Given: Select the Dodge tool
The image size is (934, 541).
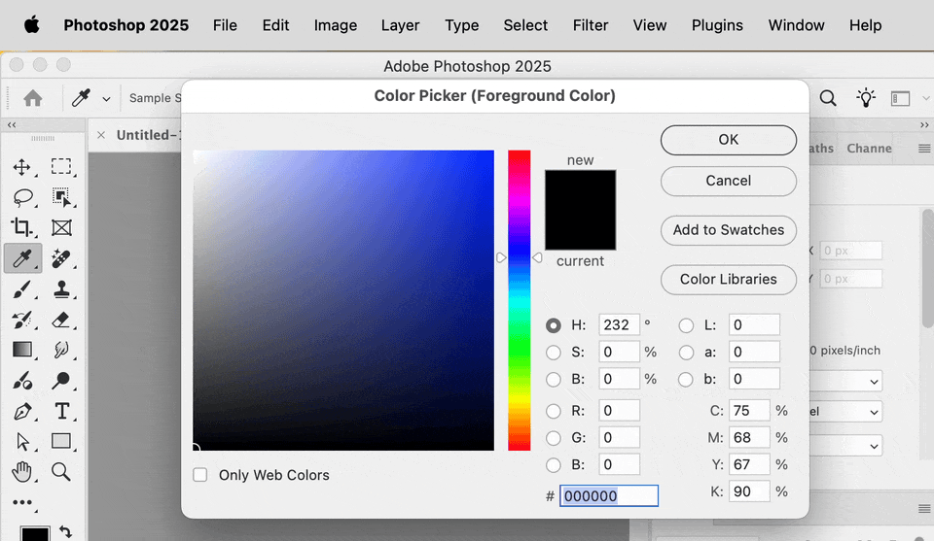Looking at the screenshot, I should coord(60,381).
